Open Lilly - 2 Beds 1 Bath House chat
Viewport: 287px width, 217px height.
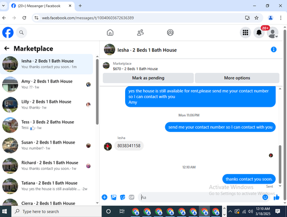coord(46,104)
